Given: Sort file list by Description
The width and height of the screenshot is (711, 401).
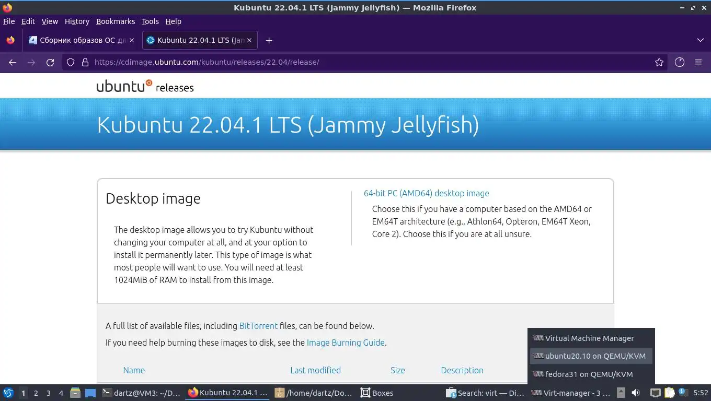Looking at the screenshot, I should click(x=462, y=370).
